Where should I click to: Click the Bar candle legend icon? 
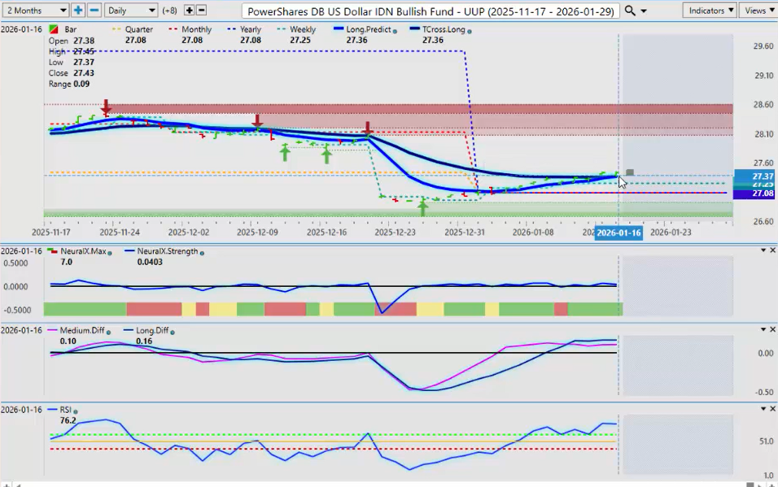click(53, 29)
